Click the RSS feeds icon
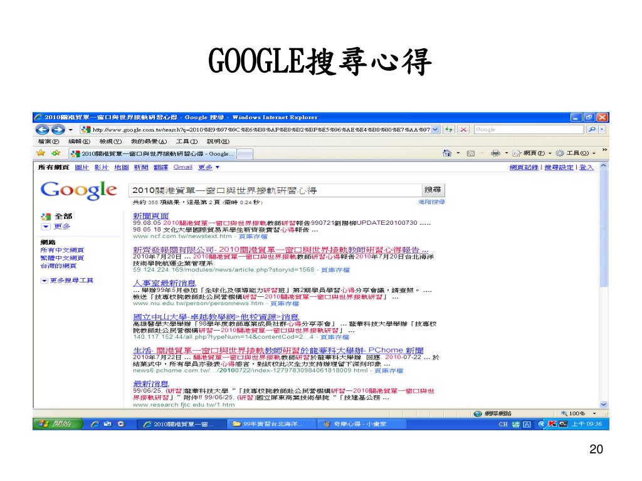The image size is (642, 481). pos(471,153)
